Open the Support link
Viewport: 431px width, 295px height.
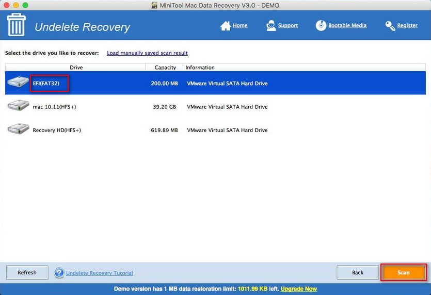click(288, 26)
